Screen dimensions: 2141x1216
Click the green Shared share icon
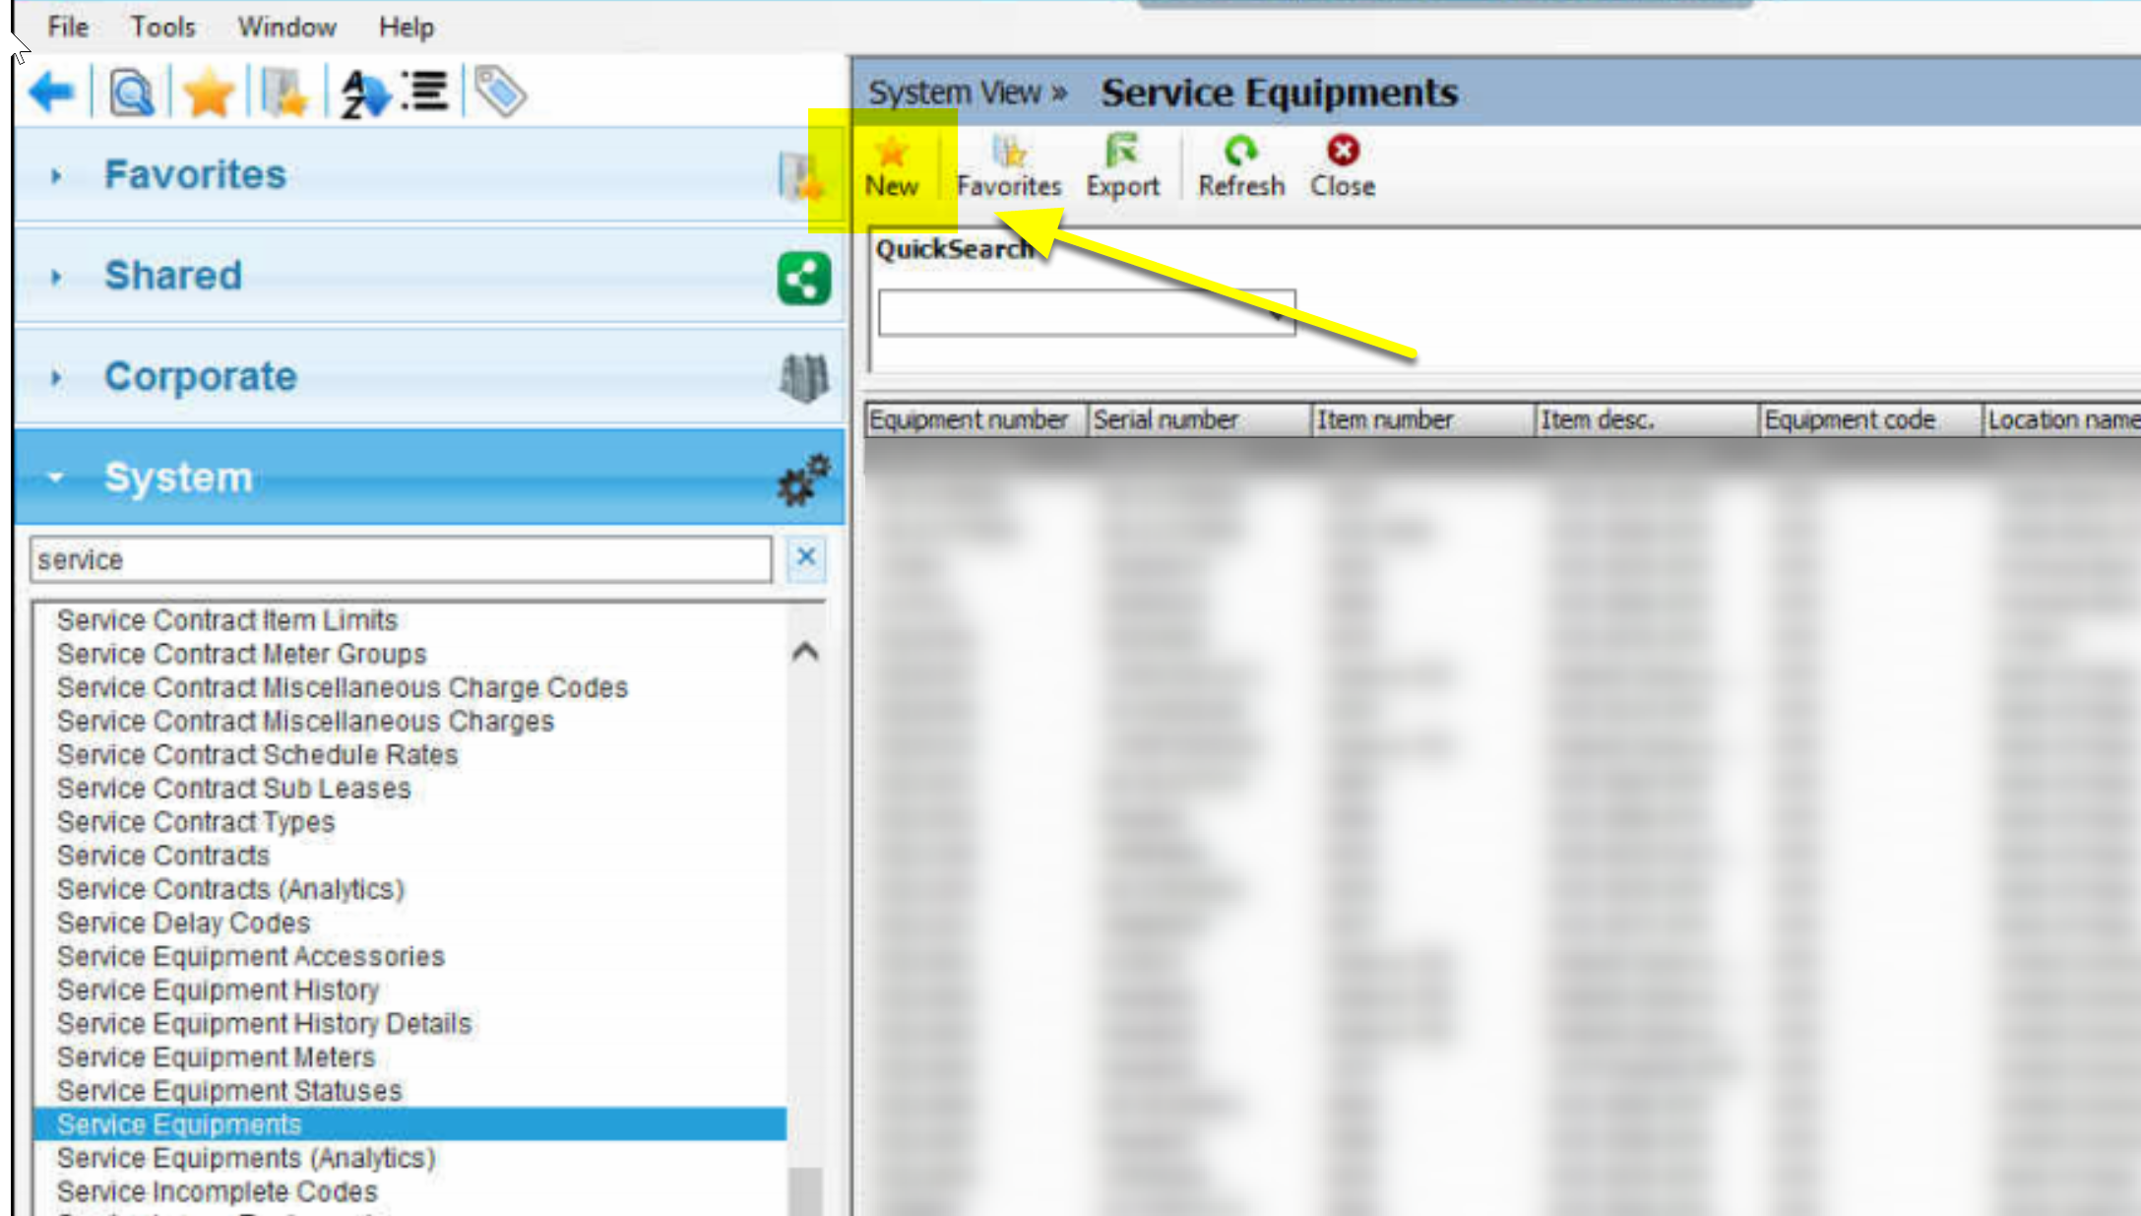[803, 279]
